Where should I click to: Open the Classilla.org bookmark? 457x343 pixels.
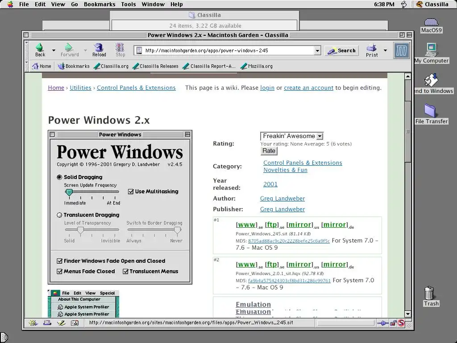(111, 66)
